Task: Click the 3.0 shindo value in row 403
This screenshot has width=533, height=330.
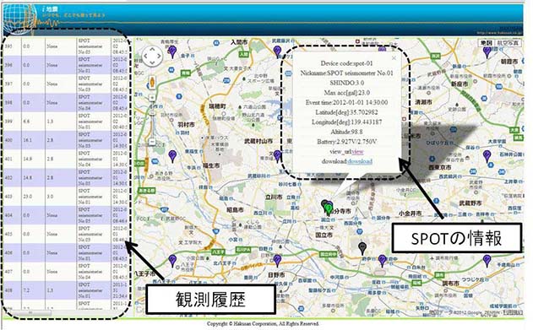Action: [x=50, y=197]
